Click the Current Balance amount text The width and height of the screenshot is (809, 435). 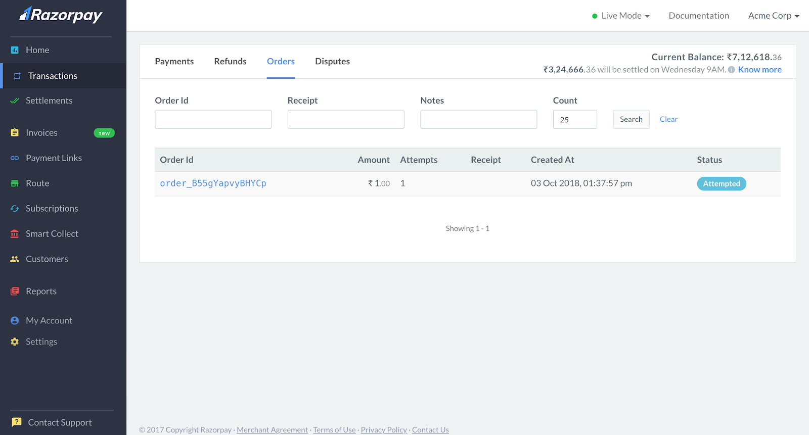(716, 57)
